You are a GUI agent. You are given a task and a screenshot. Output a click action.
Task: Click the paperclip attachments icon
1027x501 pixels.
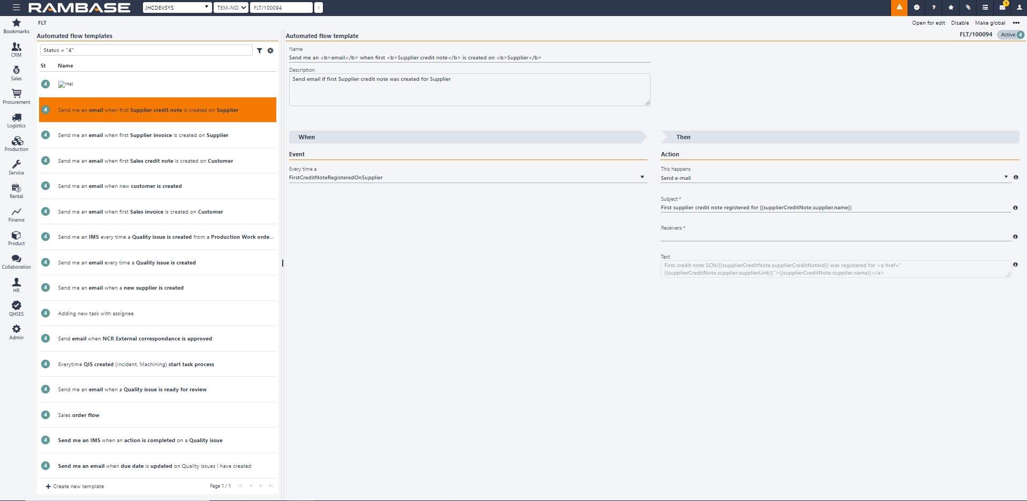click(968, 7)
